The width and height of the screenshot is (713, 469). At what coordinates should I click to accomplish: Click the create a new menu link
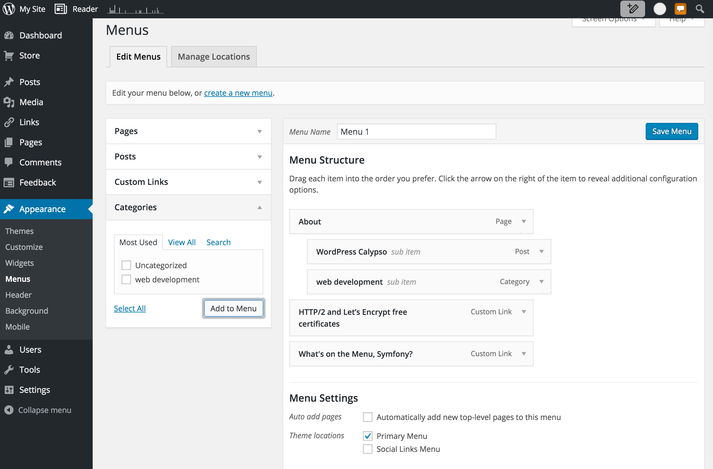pyautogui.click(x=238, y=93)
